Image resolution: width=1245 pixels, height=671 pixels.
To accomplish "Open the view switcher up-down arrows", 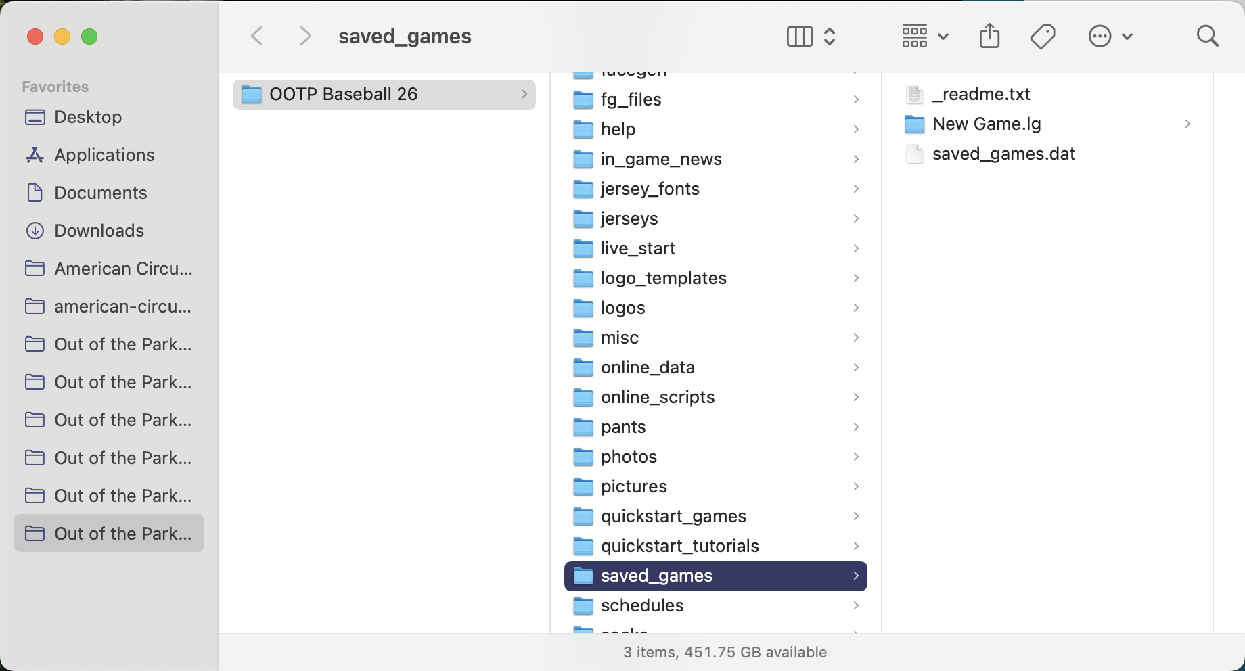I will tap(830, 37).
